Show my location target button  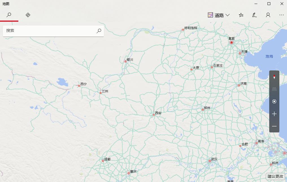coord(274,101)
